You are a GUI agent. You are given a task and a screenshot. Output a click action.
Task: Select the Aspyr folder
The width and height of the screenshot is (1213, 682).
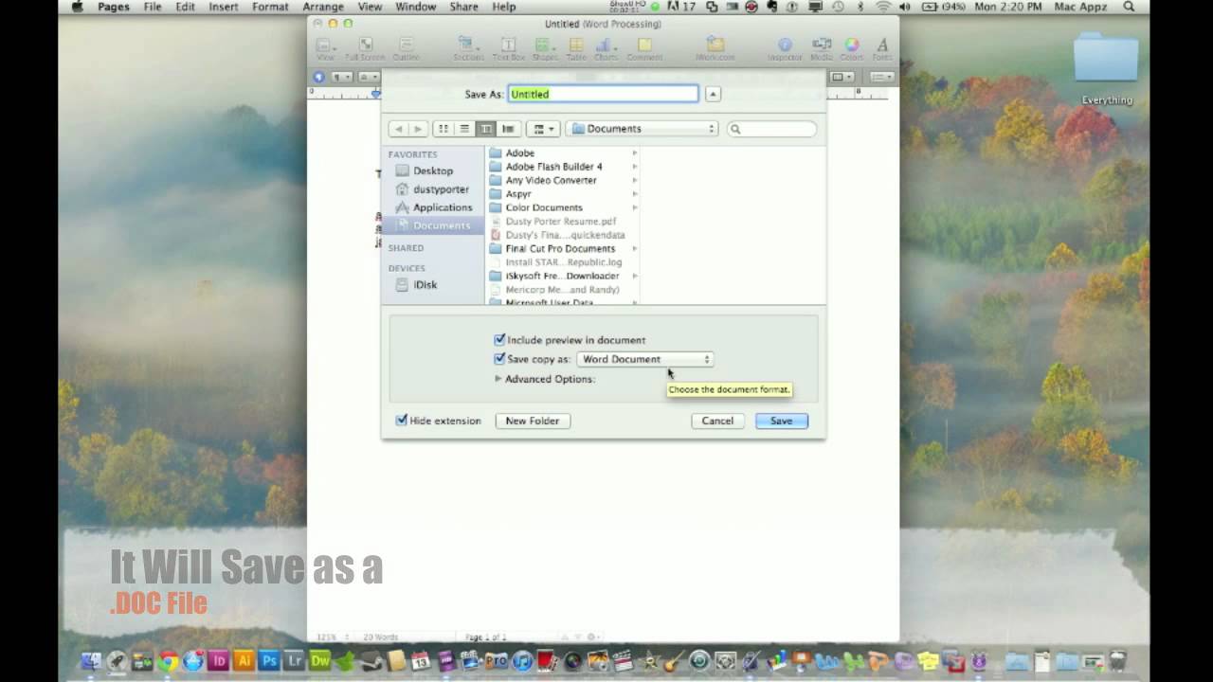click(x=564, y=194)
